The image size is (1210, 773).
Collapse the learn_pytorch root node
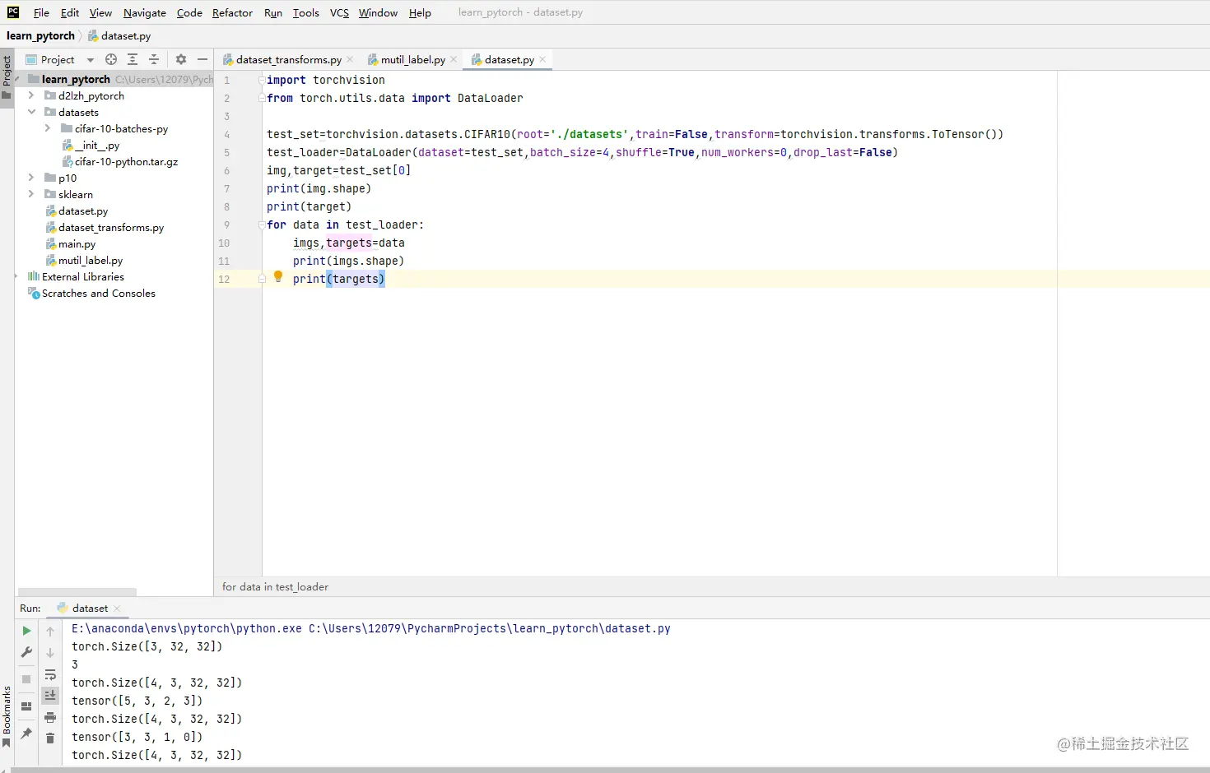[x=17, y=79]
